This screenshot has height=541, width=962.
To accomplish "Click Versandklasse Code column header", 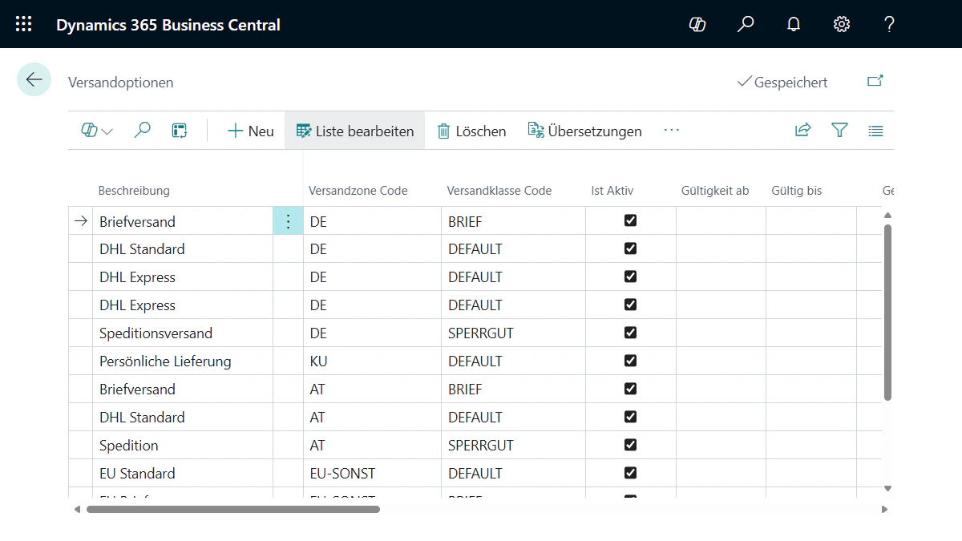I will pos(499,191).
